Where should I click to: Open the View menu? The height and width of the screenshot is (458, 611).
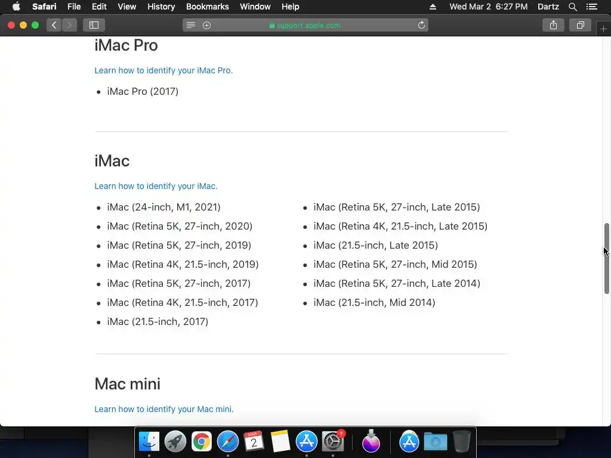coord(126,7)
